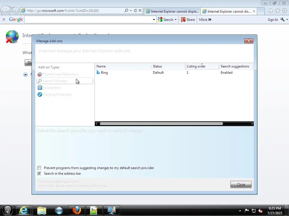Open a new blank tab

pyautogui.click(x=261, y=11)
